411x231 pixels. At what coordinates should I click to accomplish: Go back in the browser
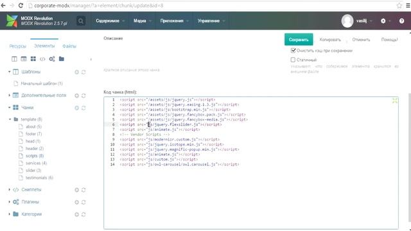tap(3, 5)
